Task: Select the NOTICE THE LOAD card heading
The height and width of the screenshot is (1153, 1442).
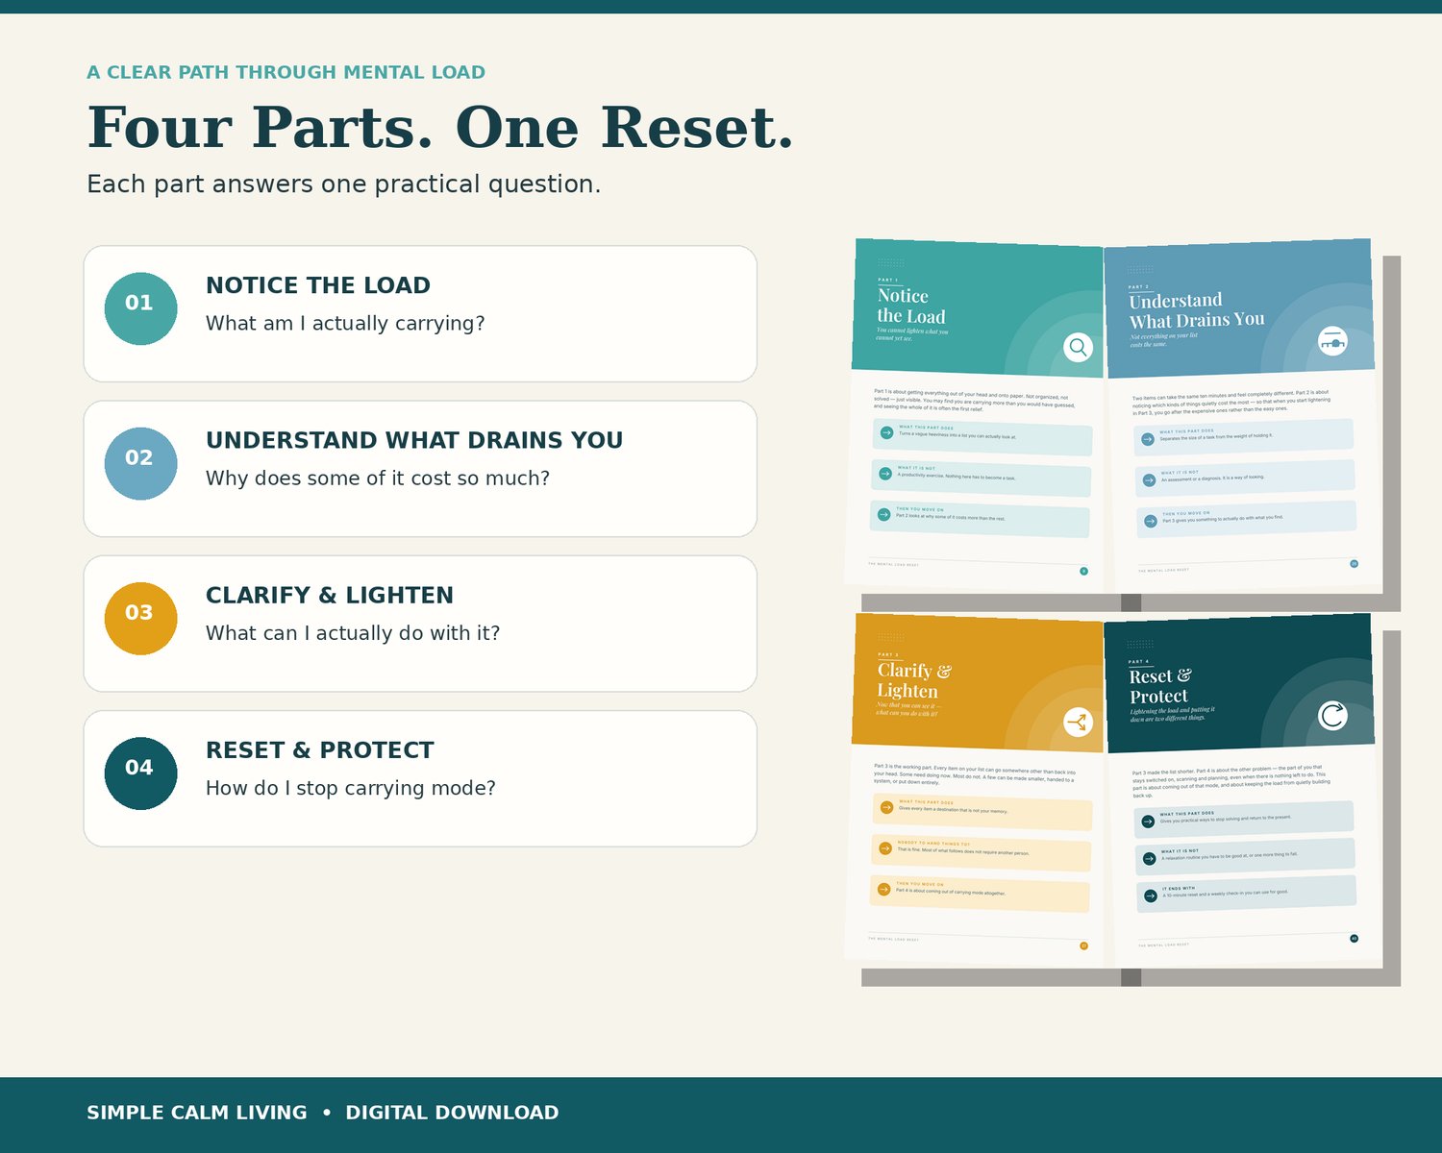Action: pyautogui.click(x=318, y=285)
